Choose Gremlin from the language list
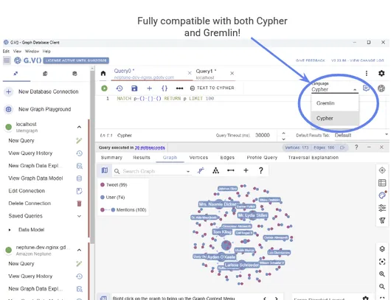The width and height of the screenshot is (391, 300). pos(335,103)
